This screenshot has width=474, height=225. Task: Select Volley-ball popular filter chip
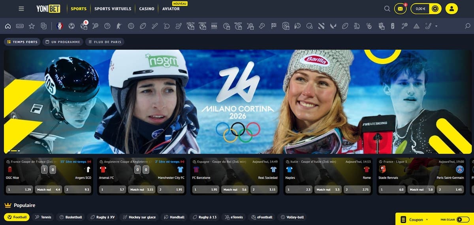tap(292, 217)
